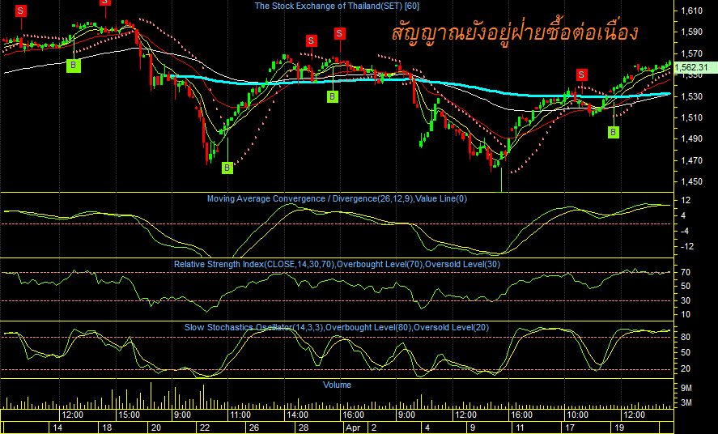Click the 80 value on the Stochastics axis
The width and height of the screenshot is (718, 434).
tap(686, 337)
